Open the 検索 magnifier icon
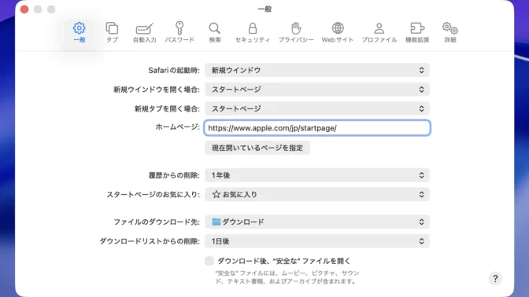 tap(215, 32)
